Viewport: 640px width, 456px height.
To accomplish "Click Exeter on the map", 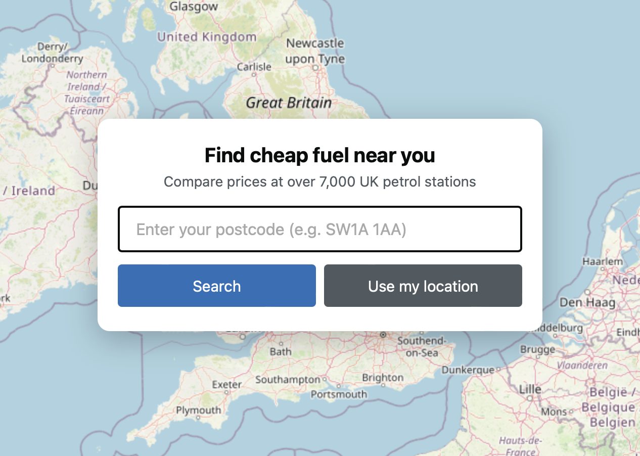I will 226,385.
